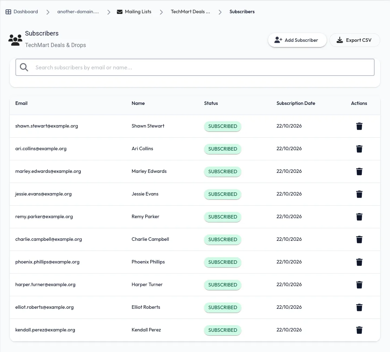
Task: Delete Phoenix Phillips using trash icon
Action: click(359, 262)
